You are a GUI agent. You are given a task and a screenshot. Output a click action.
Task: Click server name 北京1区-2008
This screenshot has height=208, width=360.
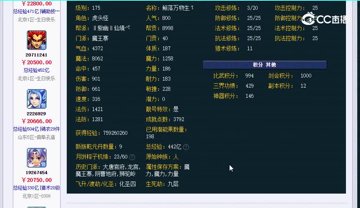coord(36,196)
